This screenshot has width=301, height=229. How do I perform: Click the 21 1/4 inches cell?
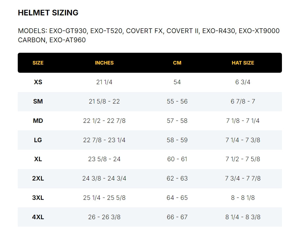click(104, 82)
